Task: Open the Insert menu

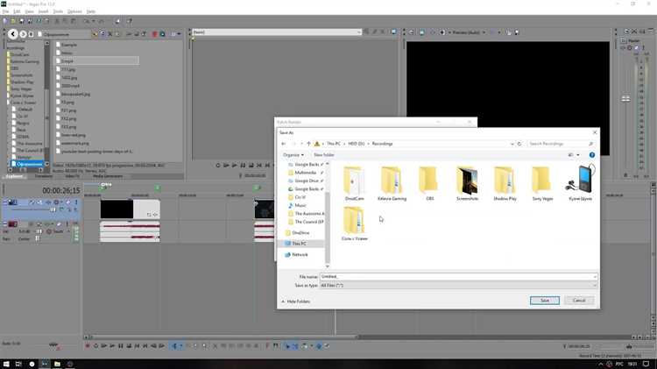Action: point(43,11)
